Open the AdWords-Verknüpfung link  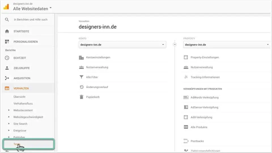coord(205,97)
